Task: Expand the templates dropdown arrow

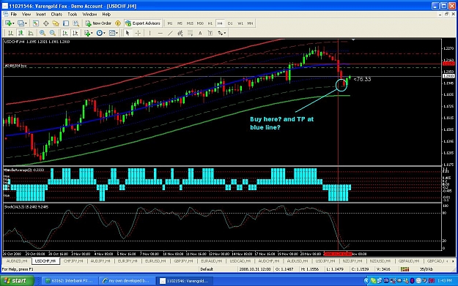Action: click(x=117, y=33)
